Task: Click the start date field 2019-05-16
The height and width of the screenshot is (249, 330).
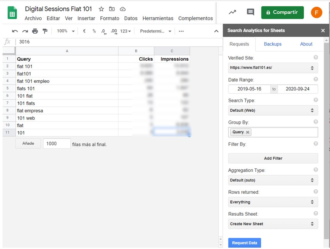Action: pos(249,89)
